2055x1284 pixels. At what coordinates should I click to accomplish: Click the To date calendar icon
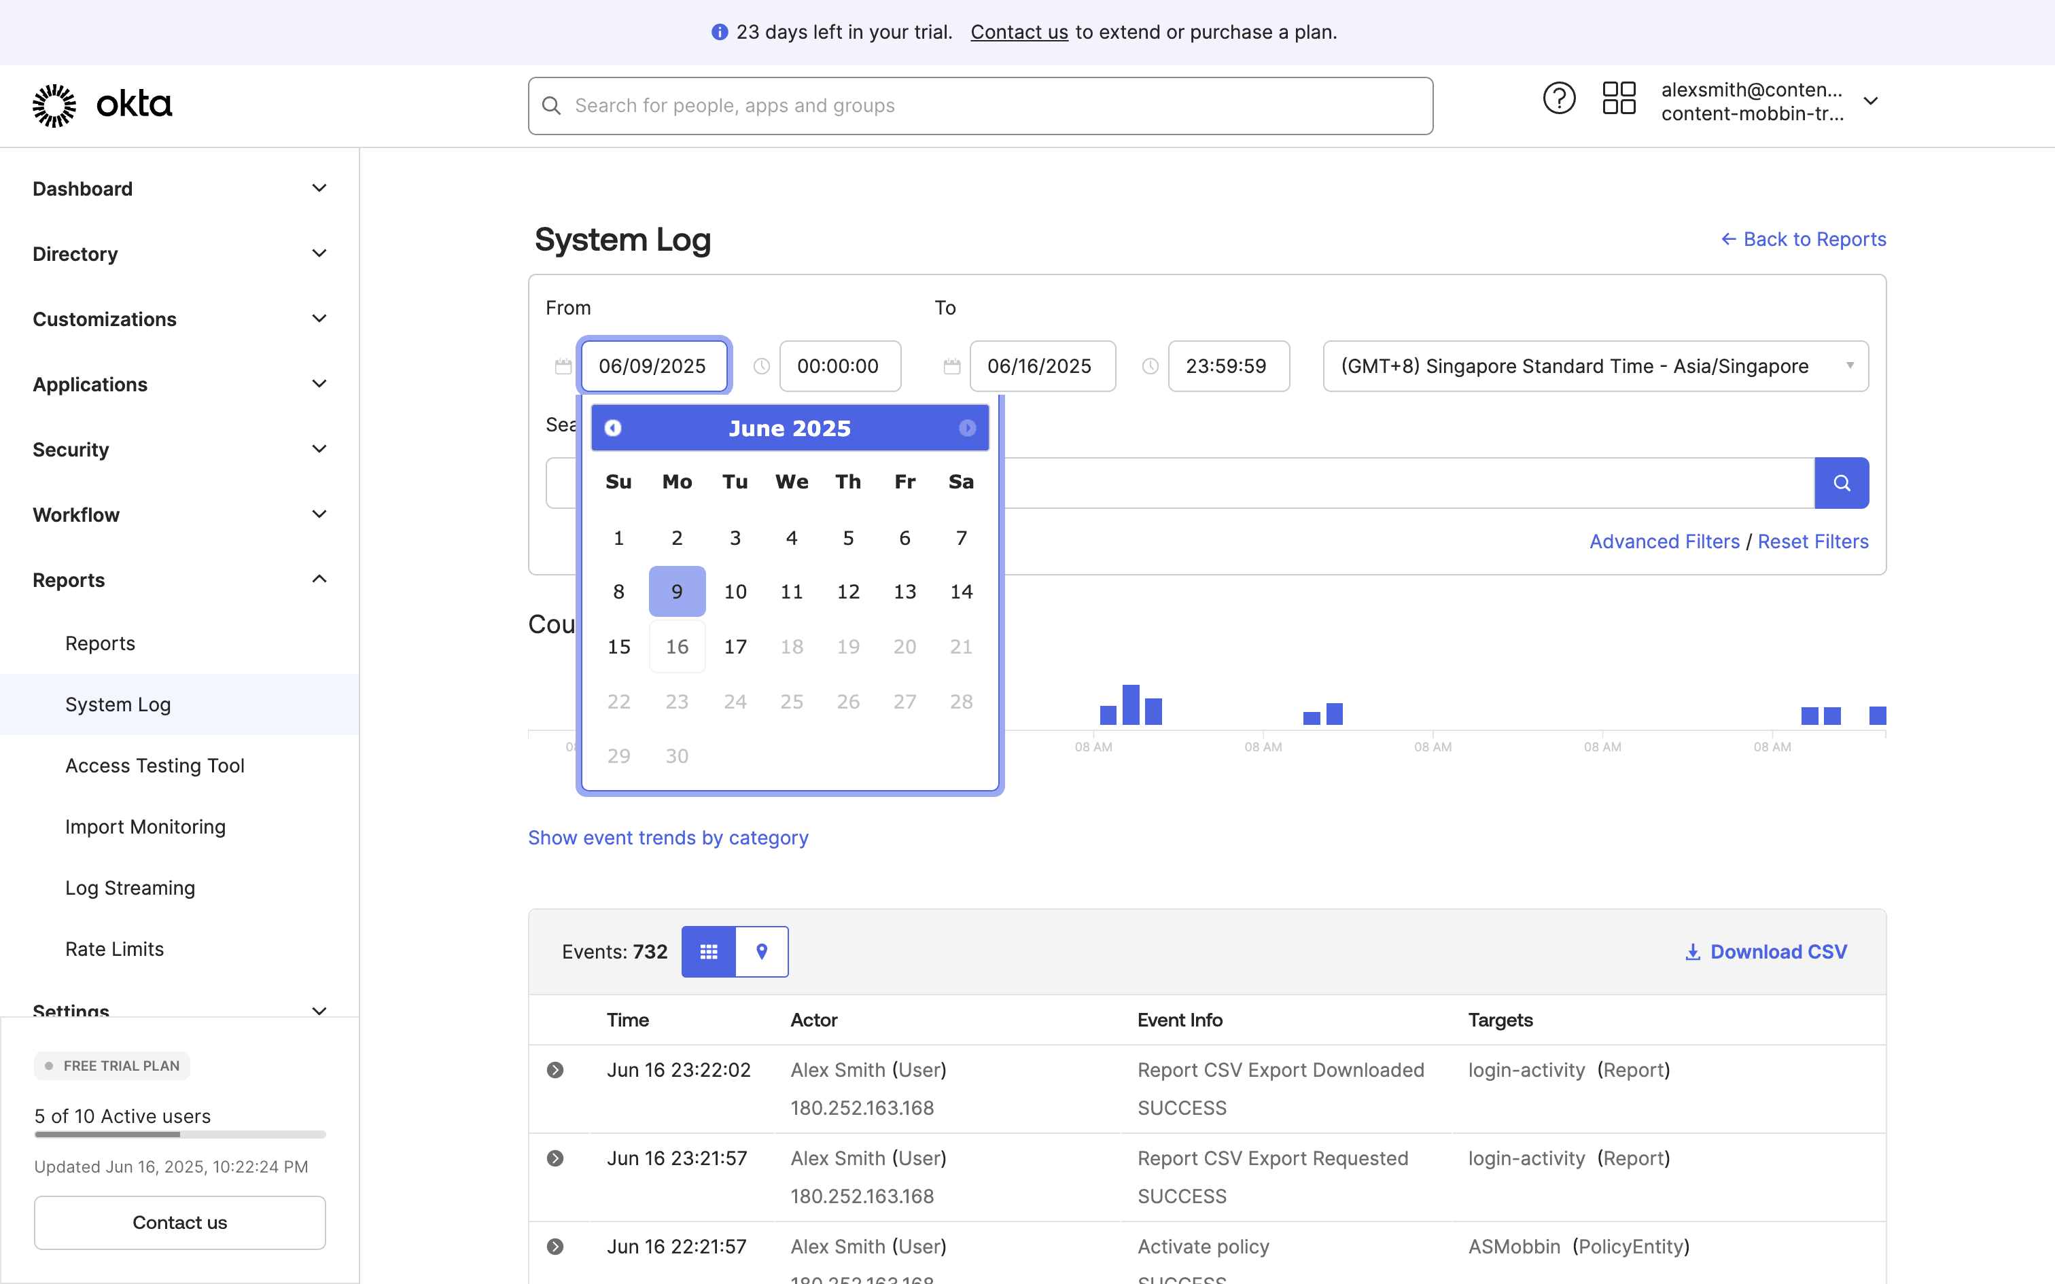[951, 366]
